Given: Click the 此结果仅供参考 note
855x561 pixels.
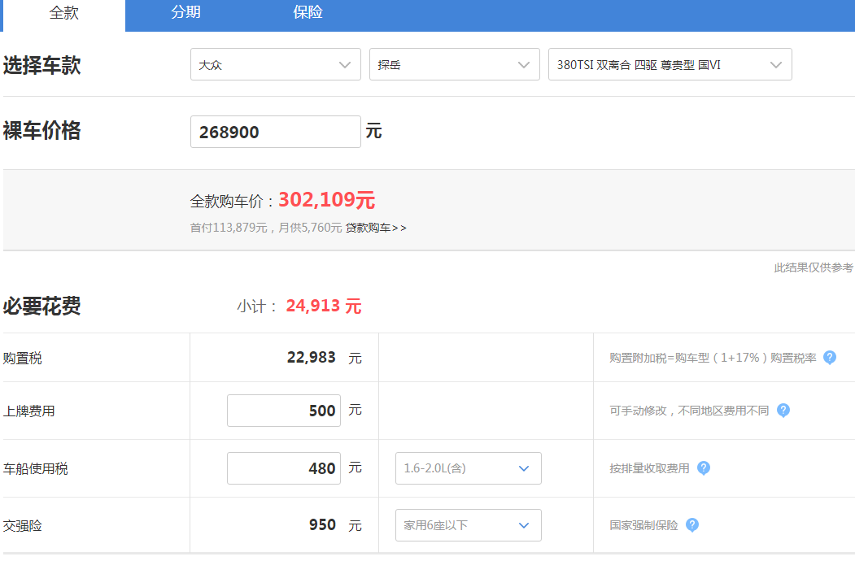Looking at the screenshot, I should pos(814,267).
